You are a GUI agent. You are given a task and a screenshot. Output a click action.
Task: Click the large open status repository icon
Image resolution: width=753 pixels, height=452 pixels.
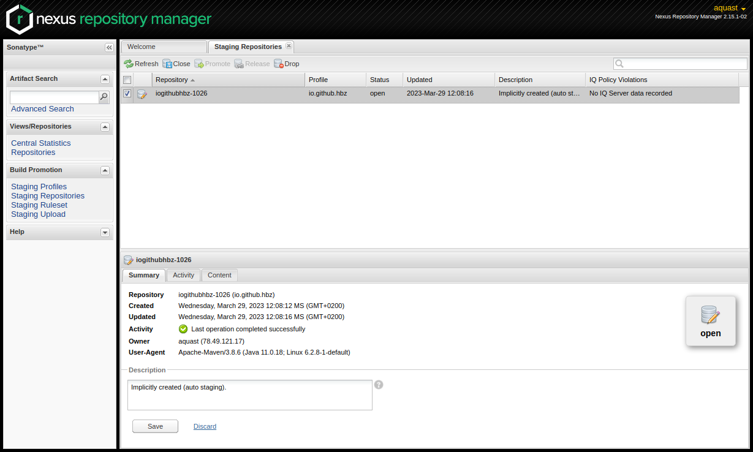(x=710, y=315)
